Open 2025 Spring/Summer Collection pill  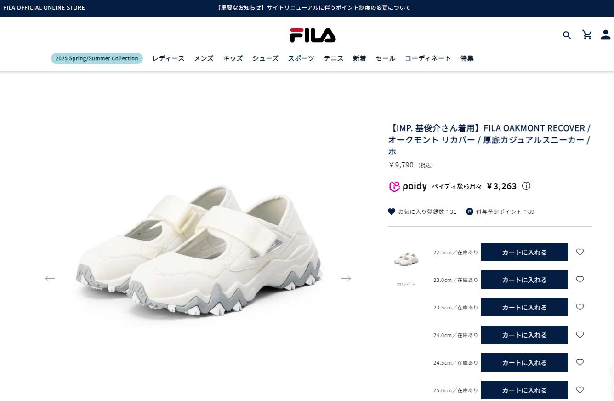click(97, 58)
